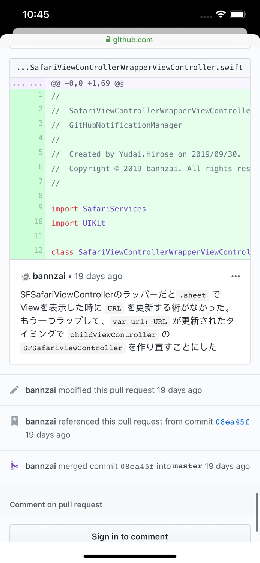Click the pencil icon on the modified event

14,390
